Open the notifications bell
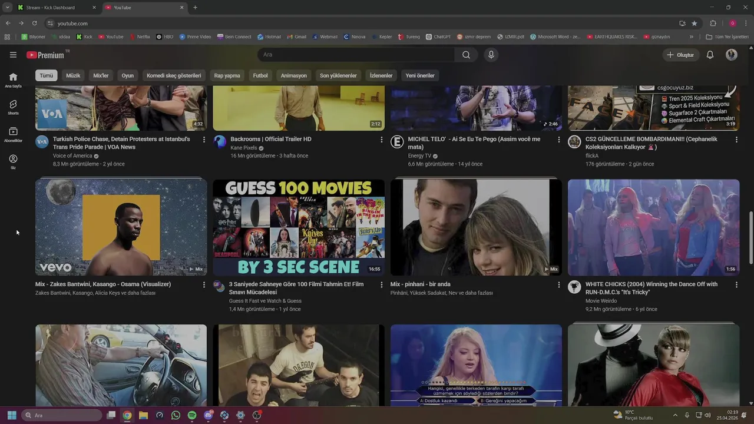754x424 pixels. click(710, 55)
